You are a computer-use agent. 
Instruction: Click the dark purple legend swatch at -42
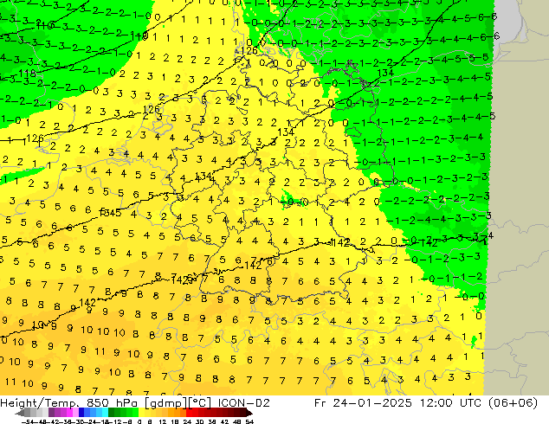click(51, 412)
